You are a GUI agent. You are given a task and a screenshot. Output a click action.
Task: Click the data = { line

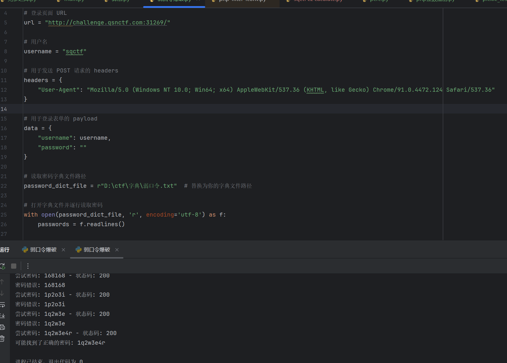38,128
